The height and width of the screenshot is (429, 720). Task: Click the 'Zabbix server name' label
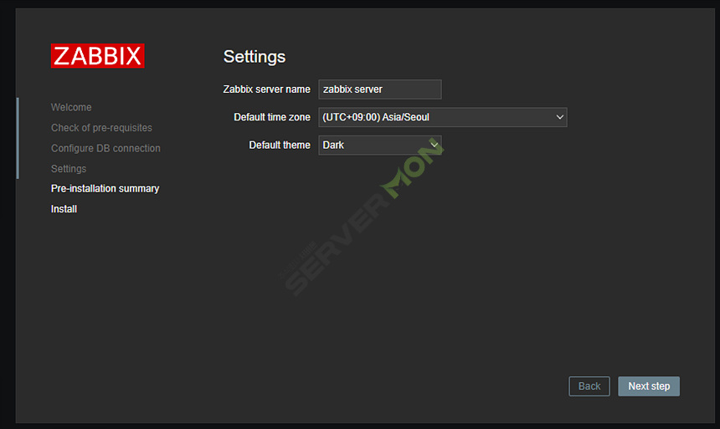[266, 89]
